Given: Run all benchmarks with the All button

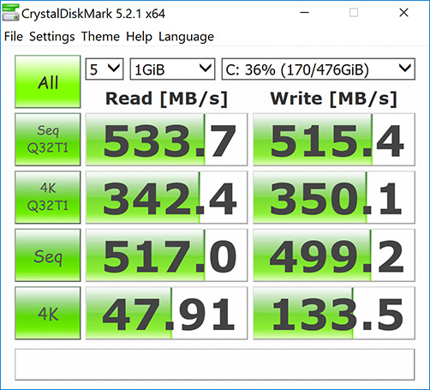Looking at the screenshot, I should [48, 81].
